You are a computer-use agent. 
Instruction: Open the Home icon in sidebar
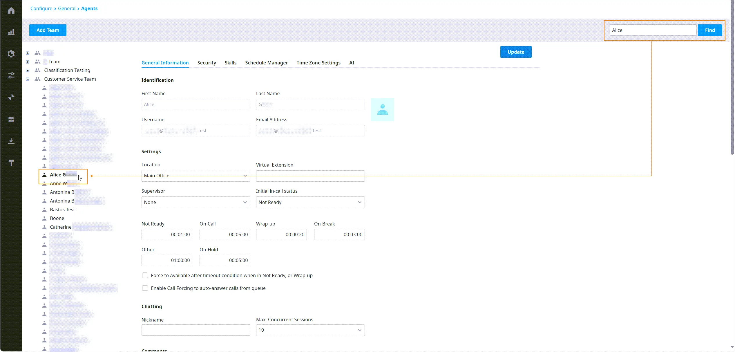tap(11, 11)
